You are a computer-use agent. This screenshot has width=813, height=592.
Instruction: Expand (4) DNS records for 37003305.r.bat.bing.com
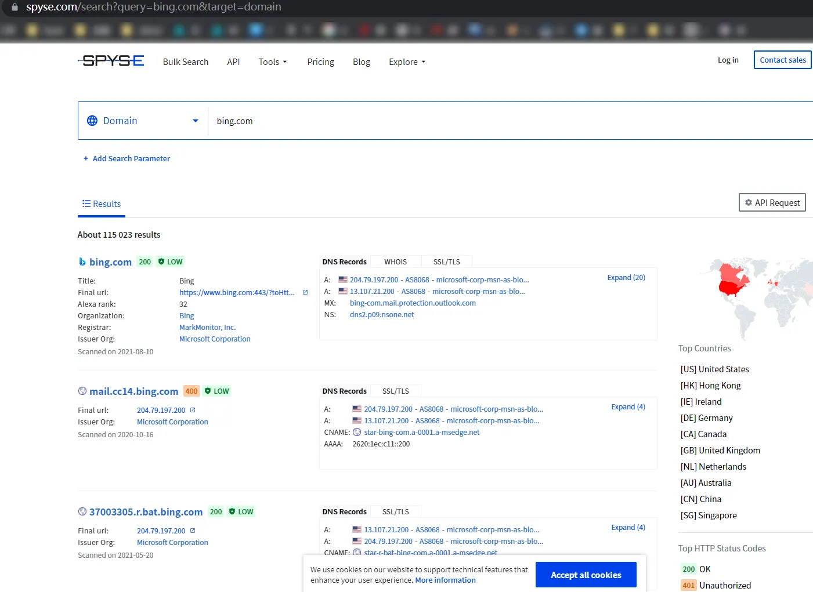pos(628,527)
